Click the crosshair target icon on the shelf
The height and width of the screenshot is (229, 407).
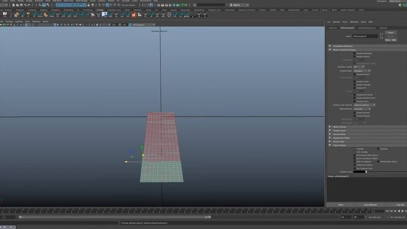[169, 15]
